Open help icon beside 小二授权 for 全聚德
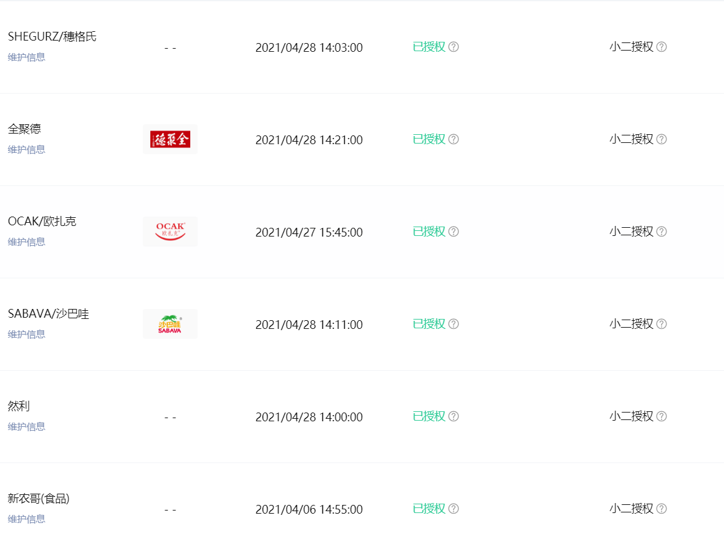This screenshot has width=724, height=533. coord(661,139)
